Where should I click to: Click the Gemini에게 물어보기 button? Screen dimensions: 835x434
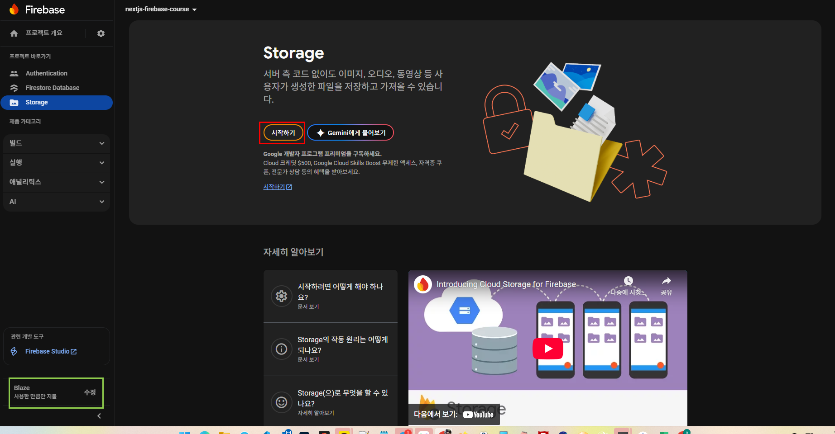click(350, 133)
